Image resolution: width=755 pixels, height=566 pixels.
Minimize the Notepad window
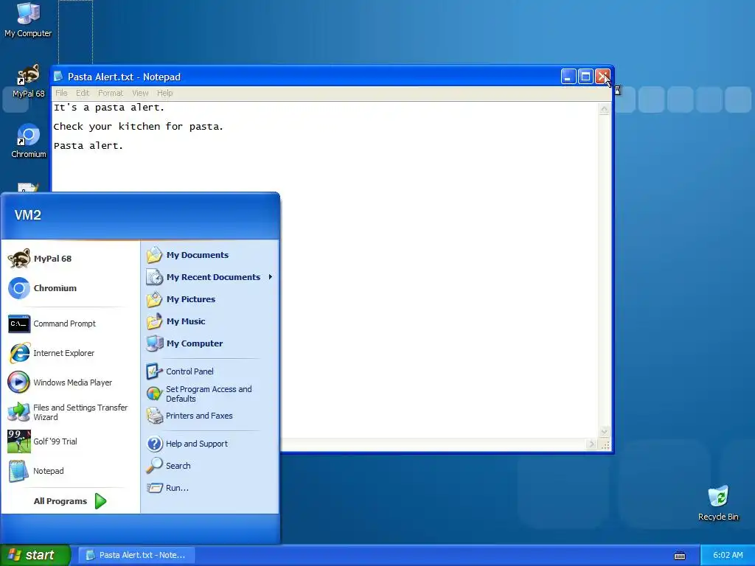(568, 77)
